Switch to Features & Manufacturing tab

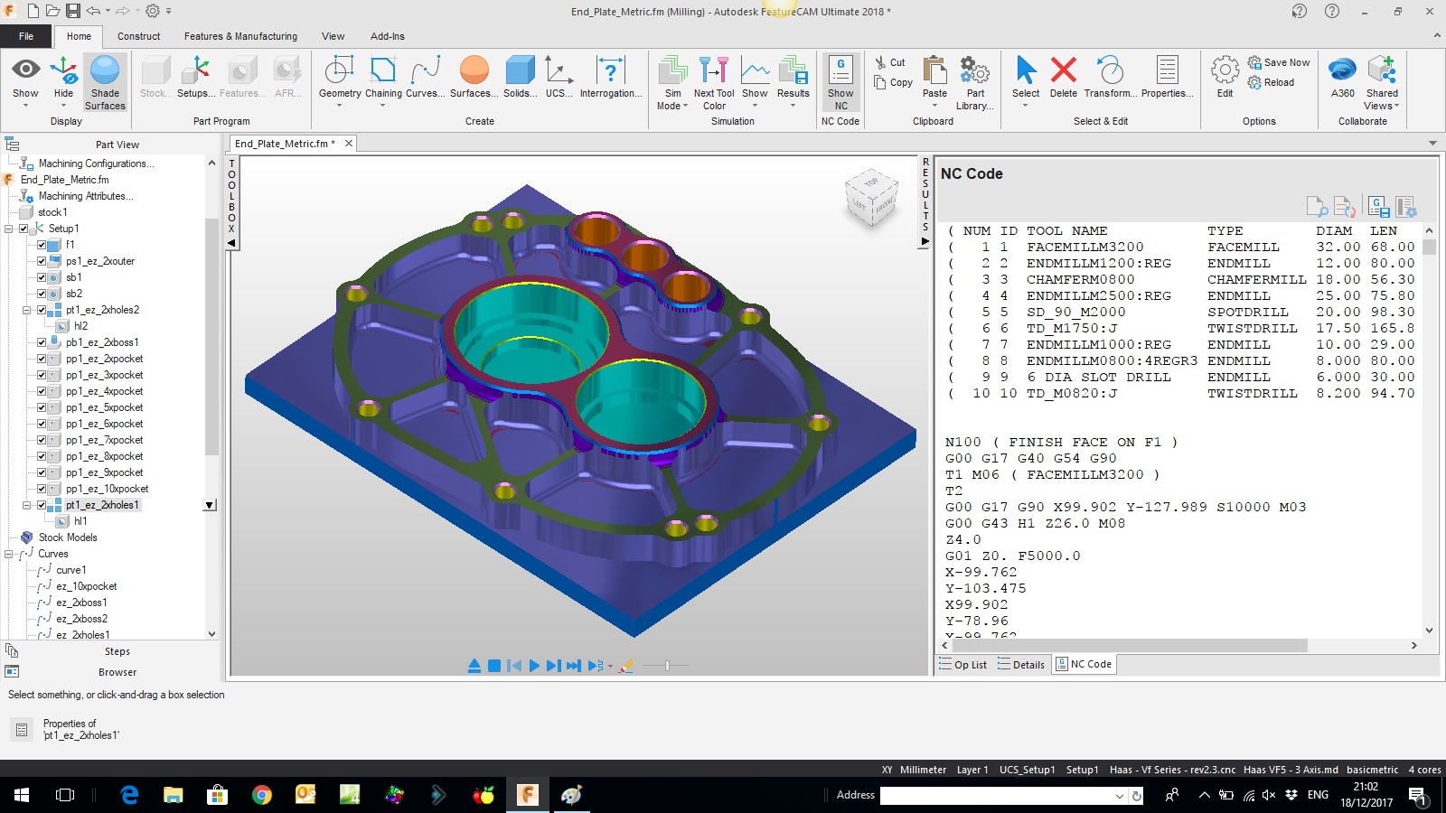click(x=240, y=36)
